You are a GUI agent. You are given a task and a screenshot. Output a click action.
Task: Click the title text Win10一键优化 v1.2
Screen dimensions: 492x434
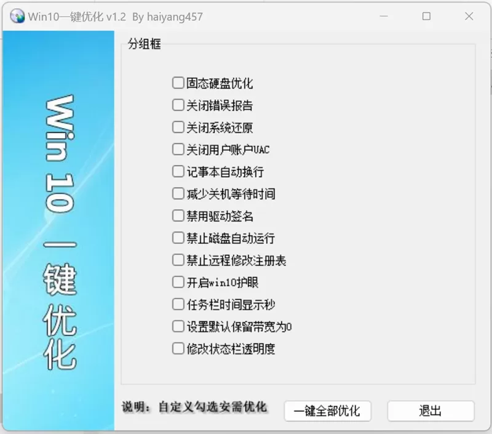tap(77, 17)
